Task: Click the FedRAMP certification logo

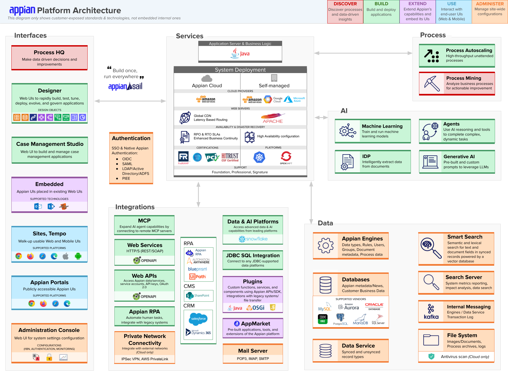Action: coord(183,158)
